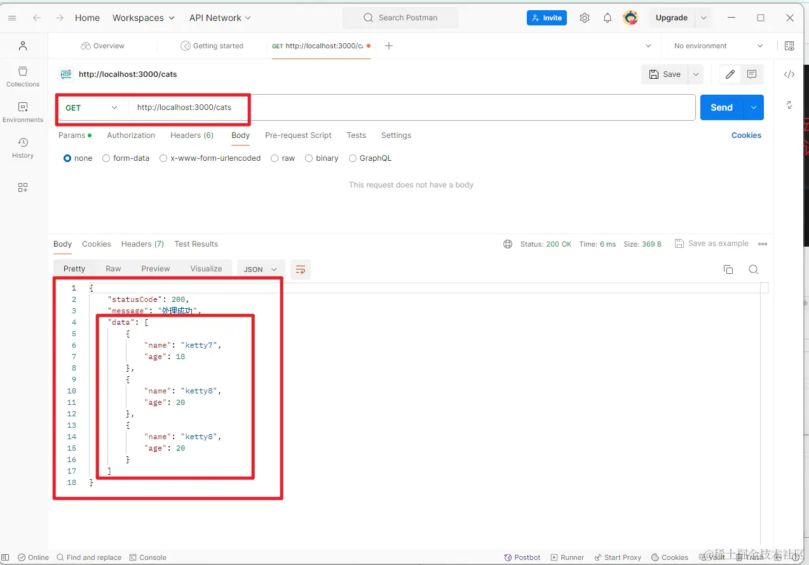Open the API Network dropdown
809x565 pixels.
pos(220,18)
